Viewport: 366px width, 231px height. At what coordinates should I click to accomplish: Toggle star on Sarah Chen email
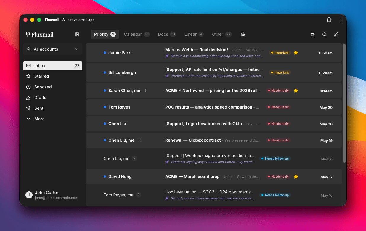[x=296, y=91]
